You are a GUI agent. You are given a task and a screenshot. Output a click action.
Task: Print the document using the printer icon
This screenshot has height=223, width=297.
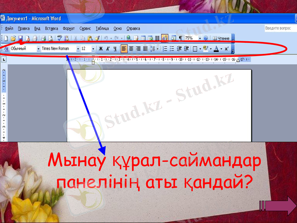43,38
